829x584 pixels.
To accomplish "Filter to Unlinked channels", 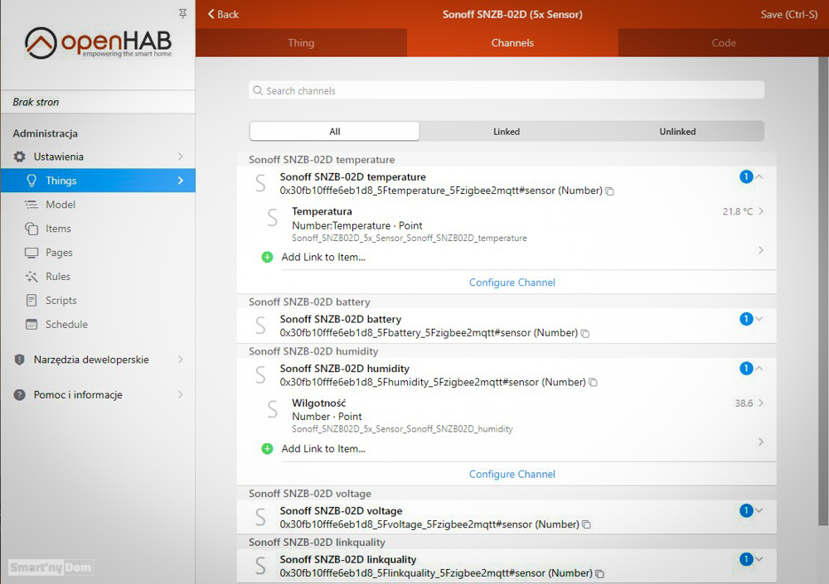I will coord(677,132).
